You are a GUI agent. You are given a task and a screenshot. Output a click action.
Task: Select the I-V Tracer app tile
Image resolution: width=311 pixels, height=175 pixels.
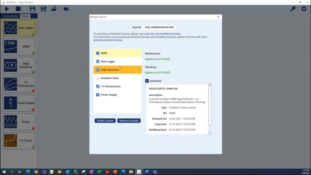tap(19, 140)
